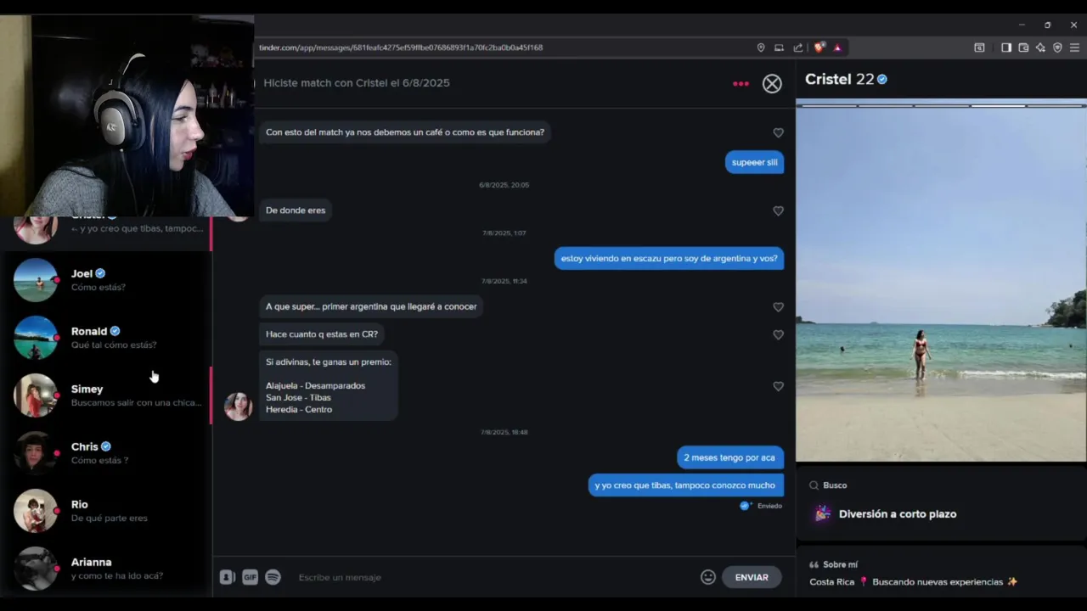The height and width of the screenshot is (611, 1087).
Task: Click 'Diversión a corto plazo' in profile
Action: (898, 514)
